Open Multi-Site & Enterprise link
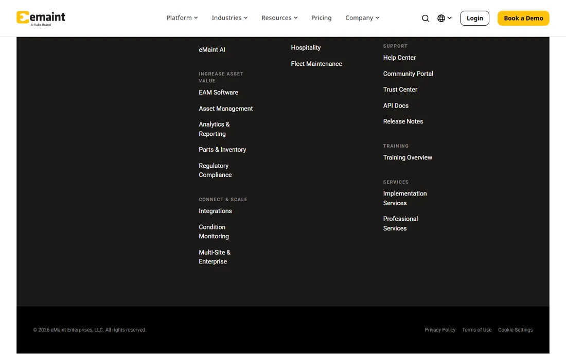Viewport: 566px width, 354px height. (215, 257)
